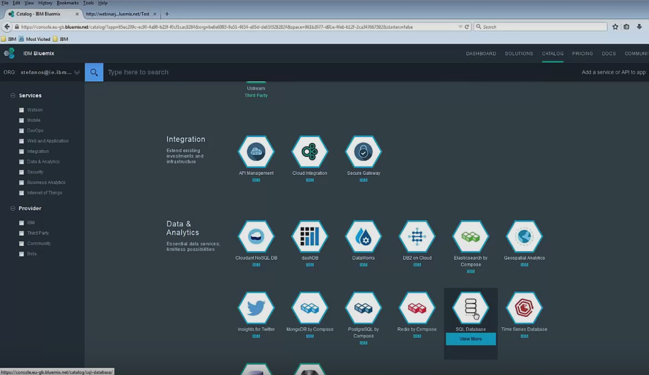This screenshot has width=649, height=375.
Task: Open the Tools menu in the menu bar
Action: [x=88, y=3]
